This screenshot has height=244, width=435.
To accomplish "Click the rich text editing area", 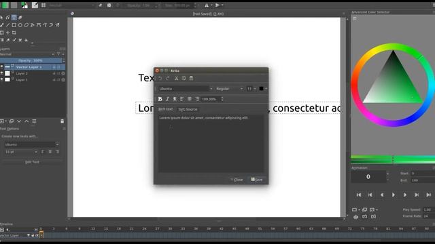I will tap(211, 143).
